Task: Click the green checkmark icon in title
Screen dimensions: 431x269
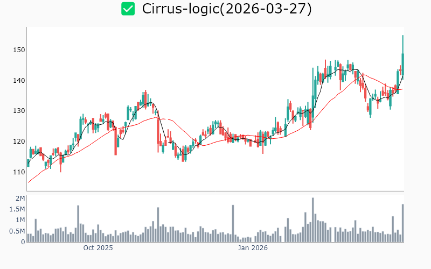Action: pyautogui.click(x=128, y=9)
